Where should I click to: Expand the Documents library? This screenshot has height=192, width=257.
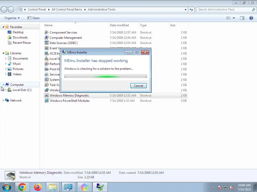click(6, 58)
